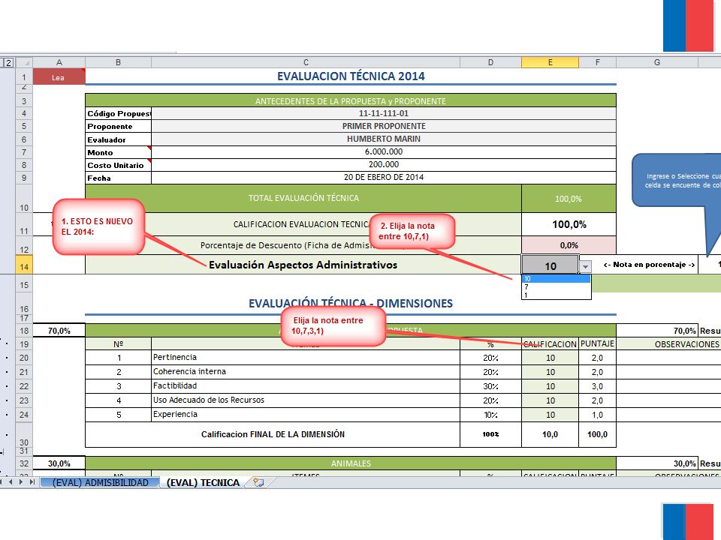Click the 'Código Propuesta' label cell
721x540 pixels.
pyautogui.click(x=118, y=113)
